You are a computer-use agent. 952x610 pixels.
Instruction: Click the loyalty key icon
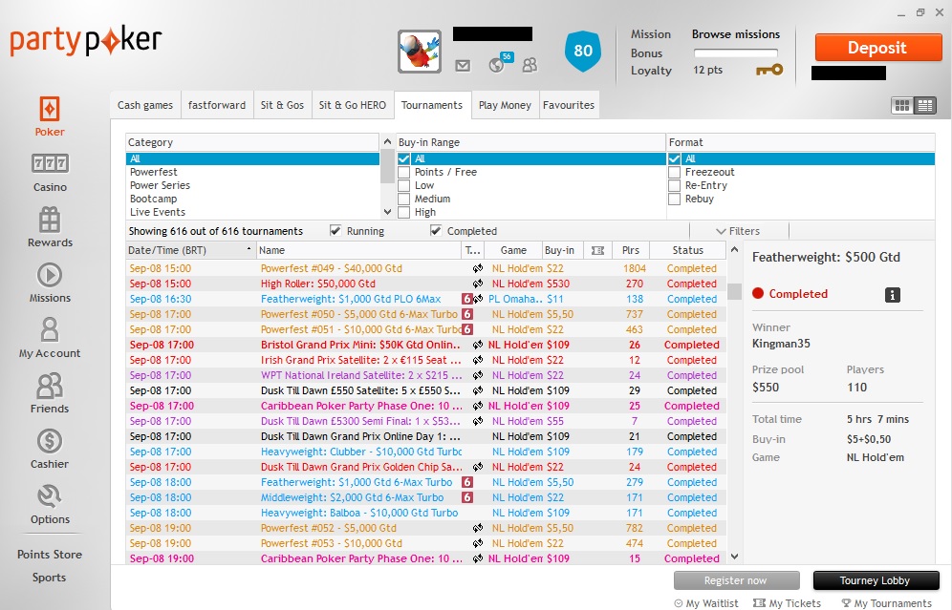pos(769,71)
